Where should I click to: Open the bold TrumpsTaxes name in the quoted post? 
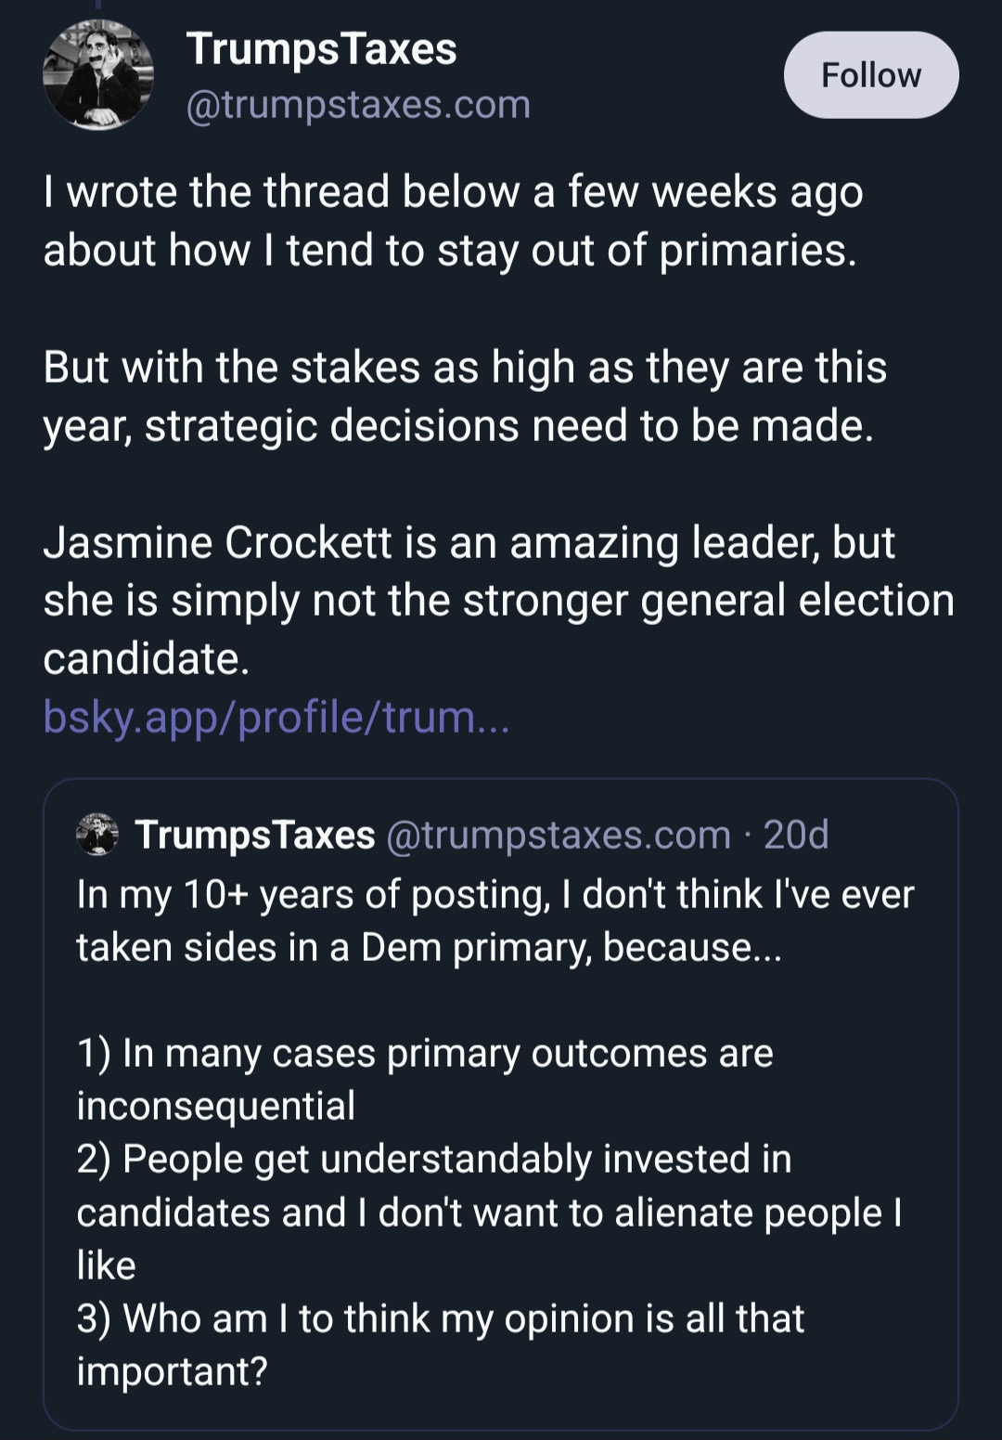click(255, 835)
